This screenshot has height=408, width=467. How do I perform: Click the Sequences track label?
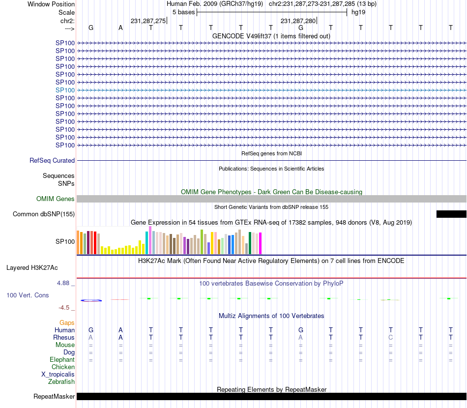(58, 175)
